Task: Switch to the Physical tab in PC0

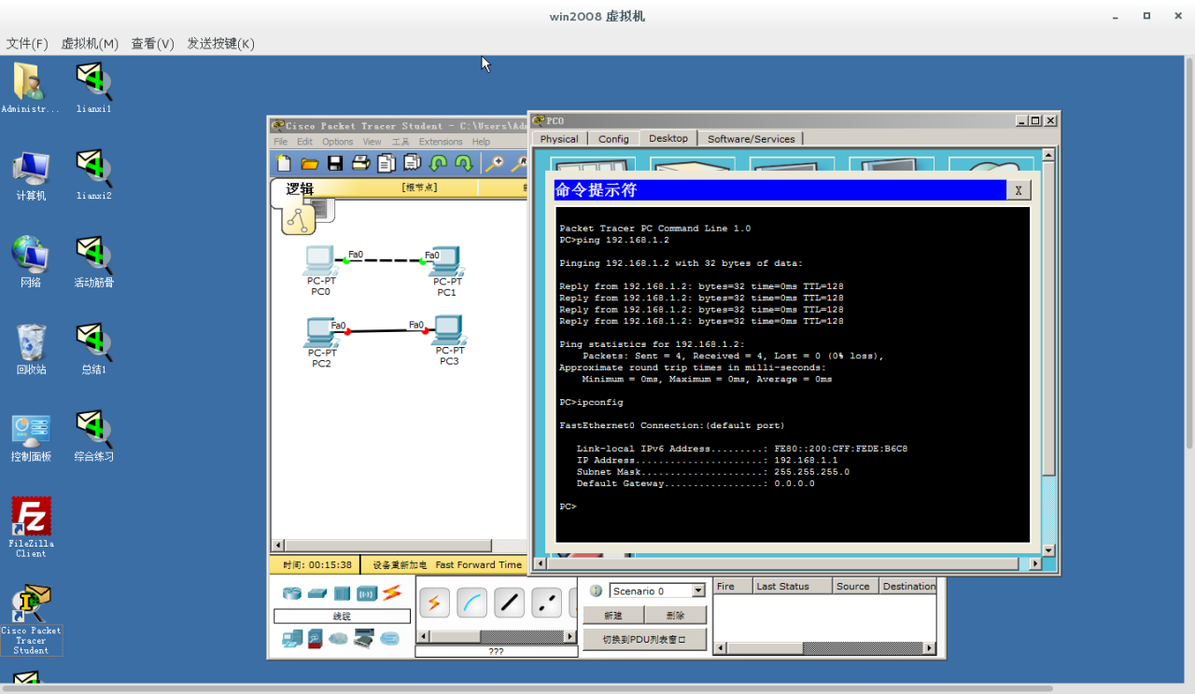Action: click(559, 139)
